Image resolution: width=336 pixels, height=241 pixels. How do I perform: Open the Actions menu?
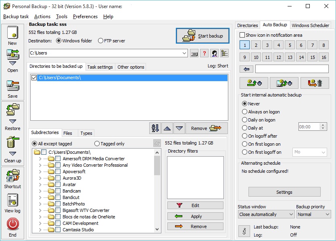(42, 17)
